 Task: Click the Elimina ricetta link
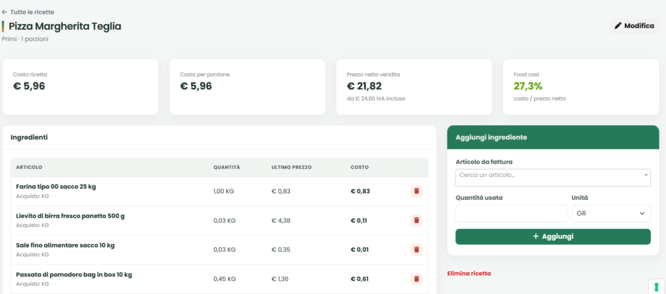coord(469,273)
